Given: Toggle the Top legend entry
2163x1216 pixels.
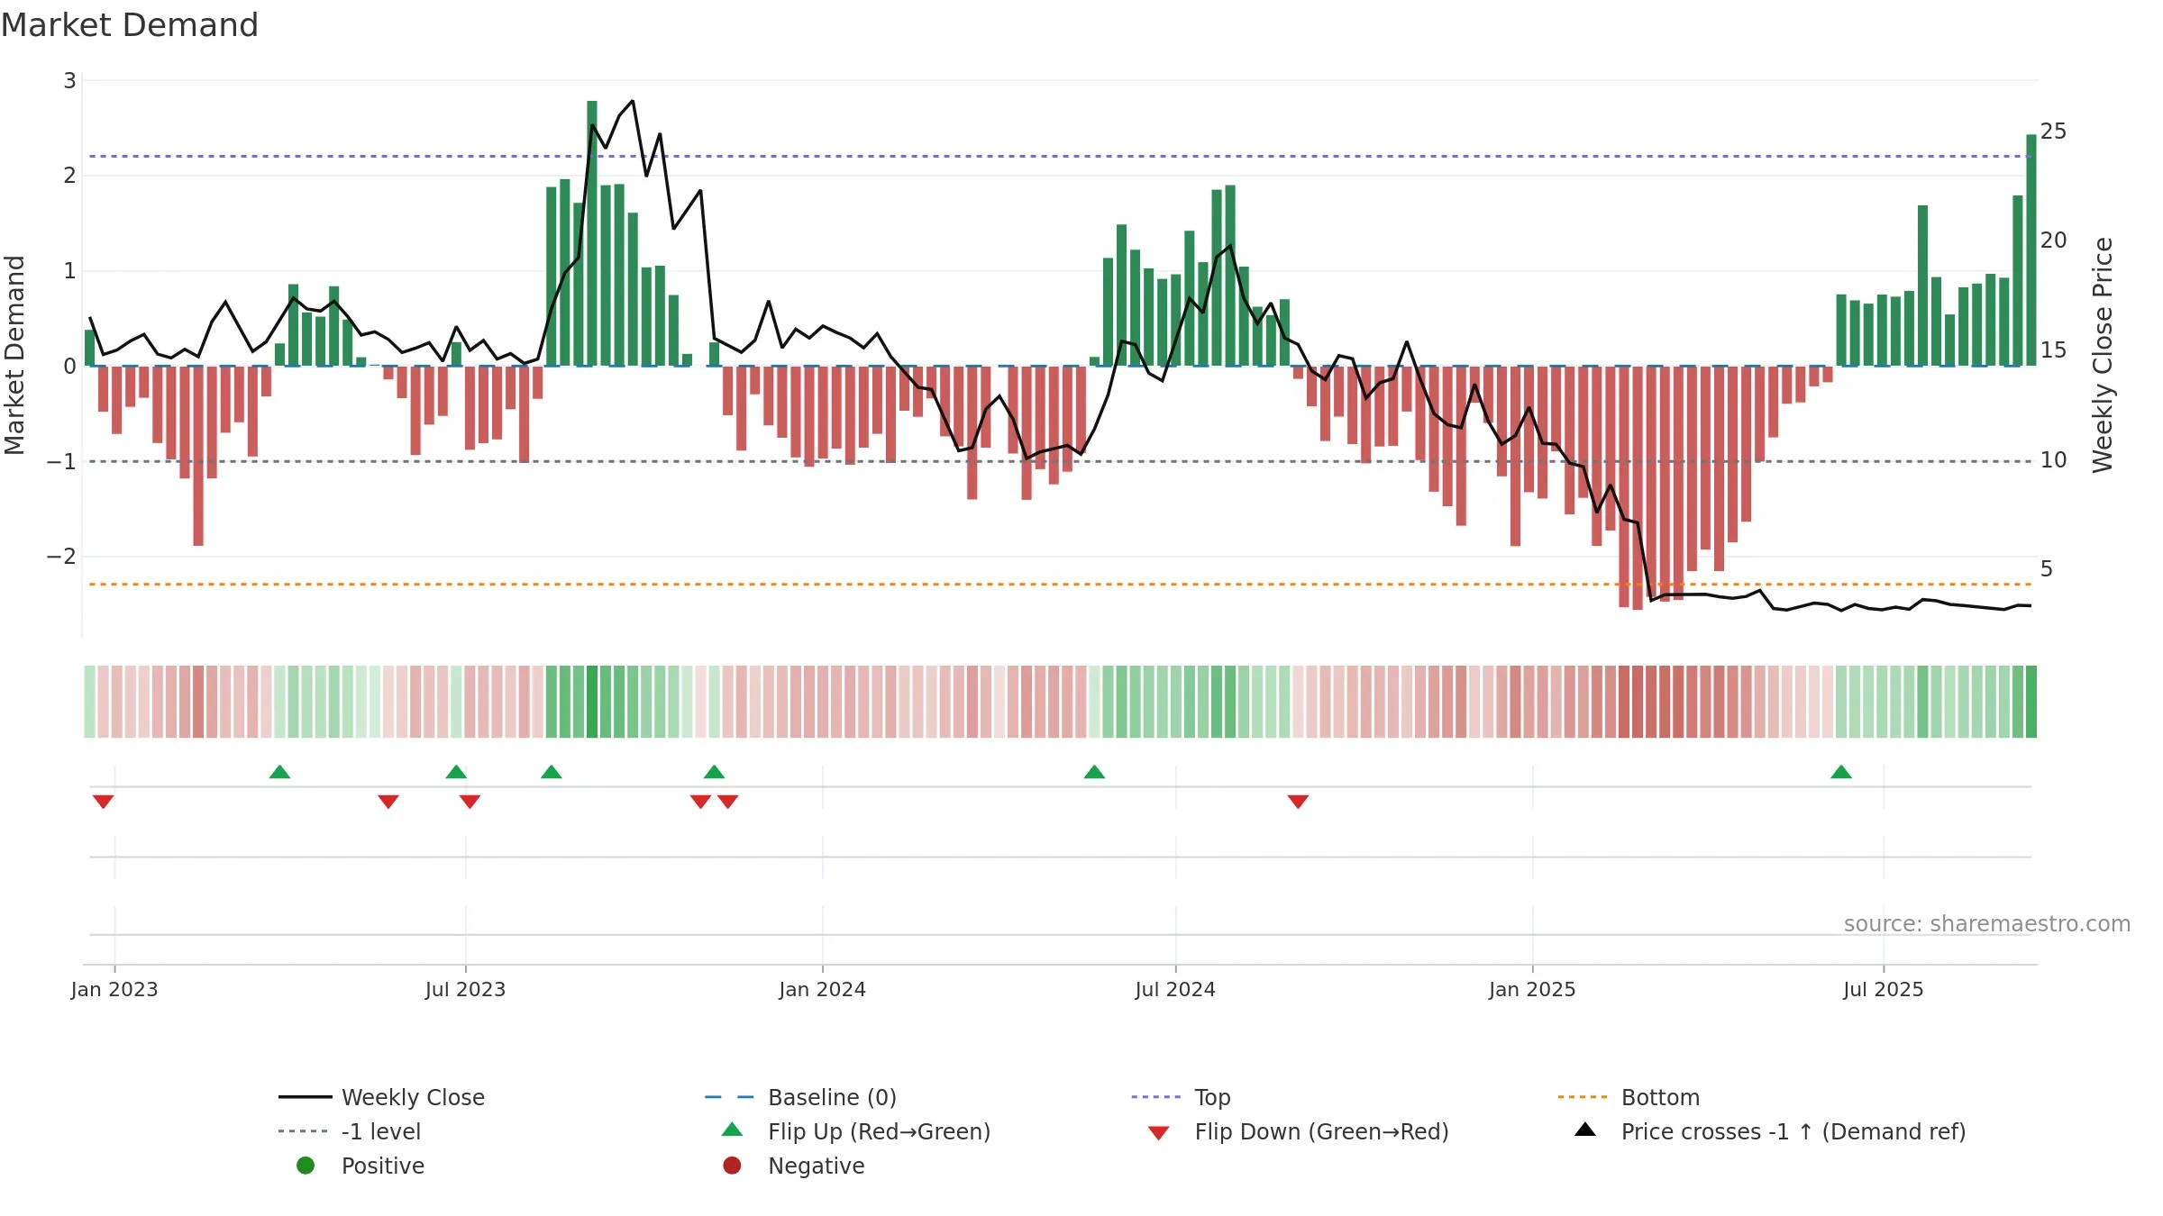Looking at the screenshot, I should [x=1181, y=1097].
